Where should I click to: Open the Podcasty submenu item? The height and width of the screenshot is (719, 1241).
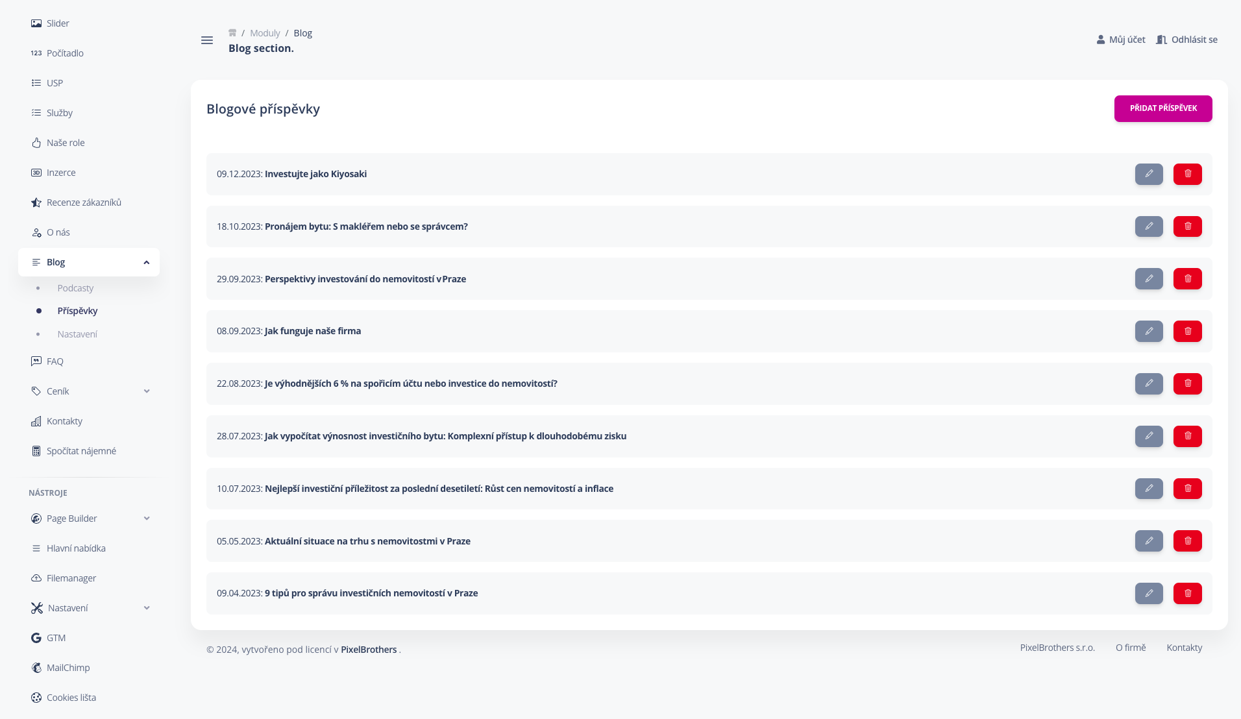pos(75,288)
